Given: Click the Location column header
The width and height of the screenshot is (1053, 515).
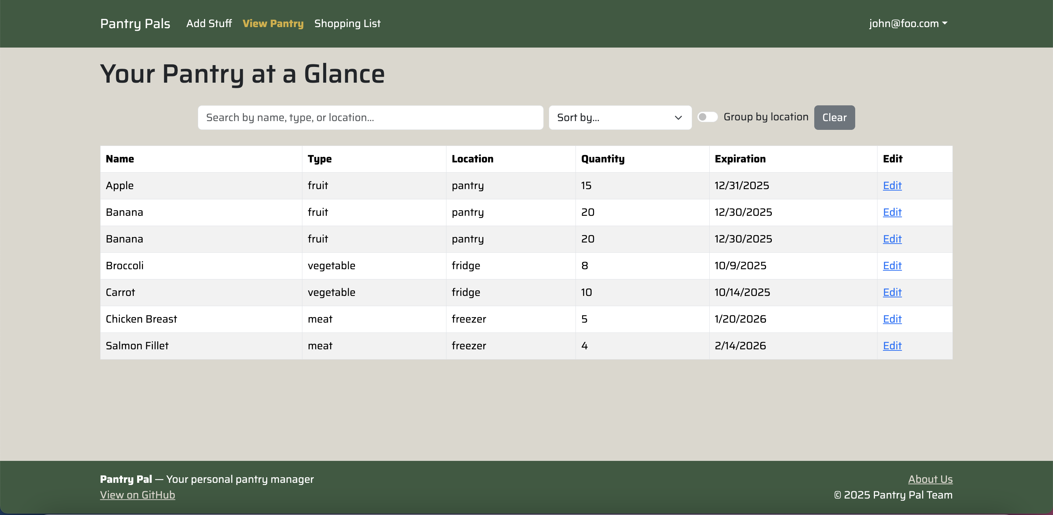Looking at the screenshot, I should [x=472, y=159].
